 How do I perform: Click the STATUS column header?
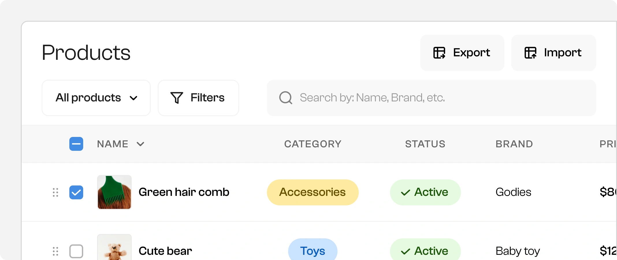point(425,144)
